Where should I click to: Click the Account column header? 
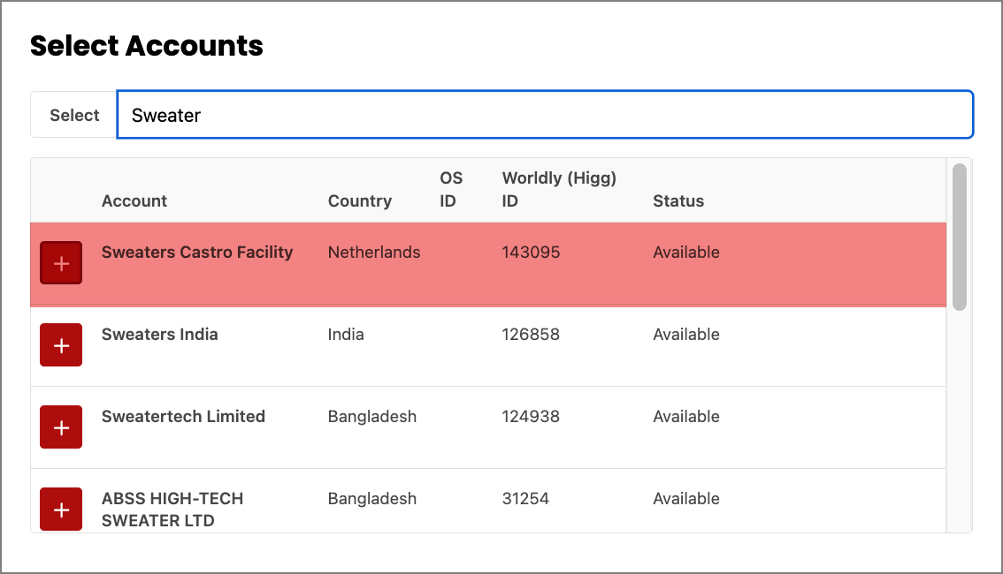(134, 201)
